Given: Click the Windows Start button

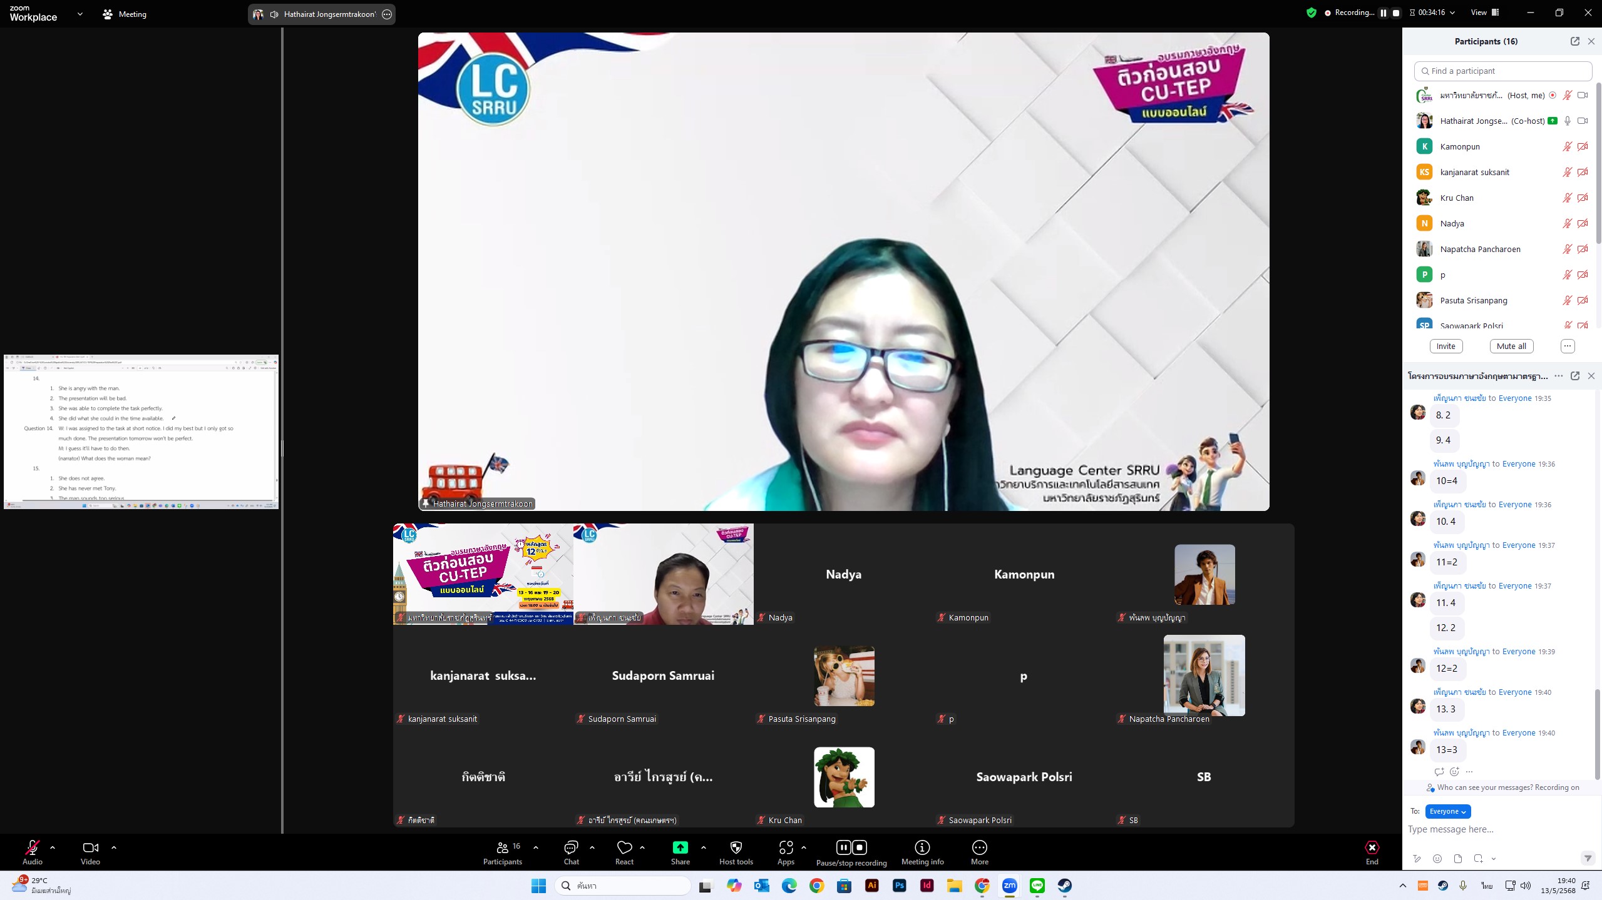Looking at the screenshot, I should [x=538, y=886].
